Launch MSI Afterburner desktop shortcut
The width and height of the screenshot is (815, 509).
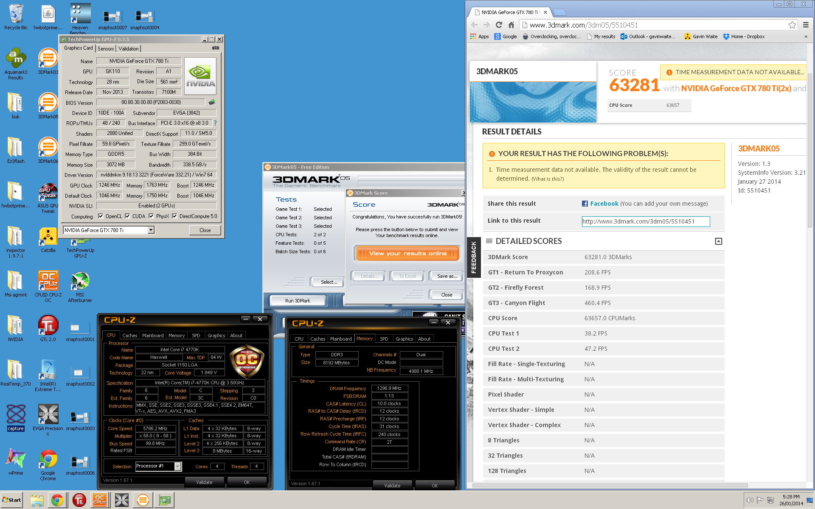click(80, 287)
